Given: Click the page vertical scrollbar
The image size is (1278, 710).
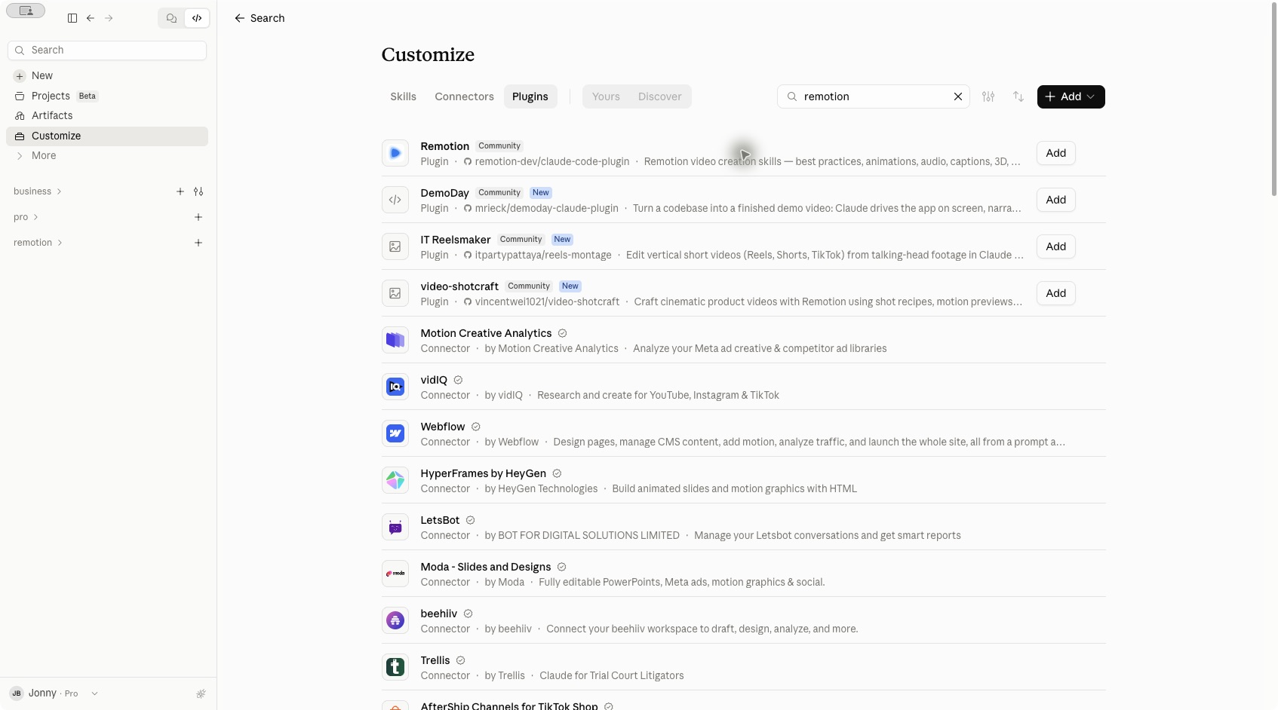Looking at the screenshot, I should [1273, 100].
